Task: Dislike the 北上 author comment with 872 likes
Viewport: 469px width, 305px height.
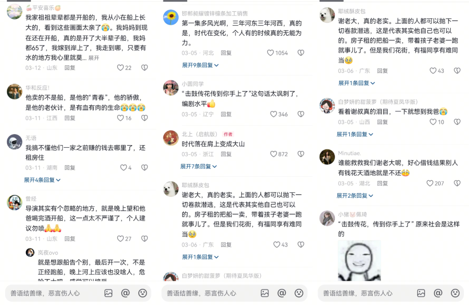Action: point(301,154)
